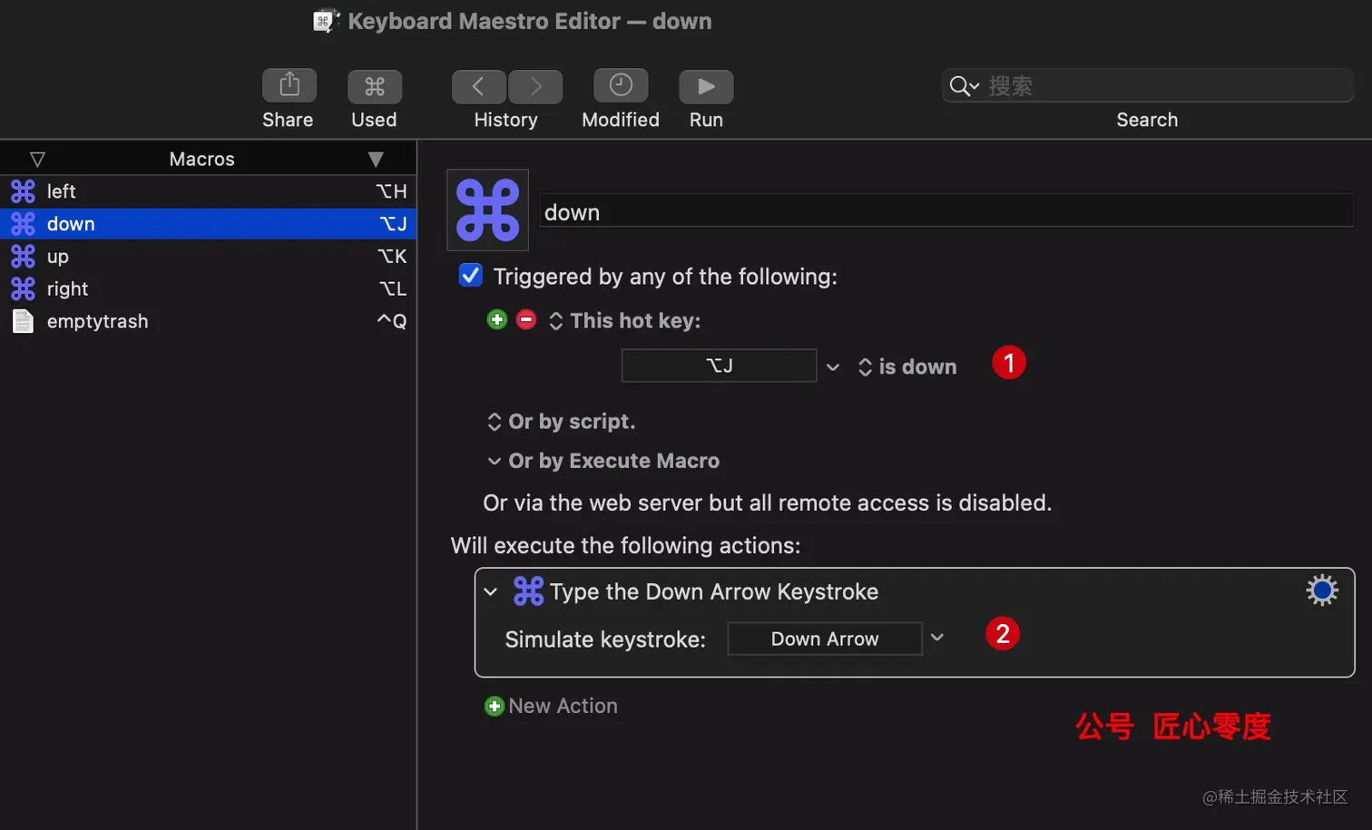Show recently Modified macros
1372x830 pixels.
coord(621,86)
